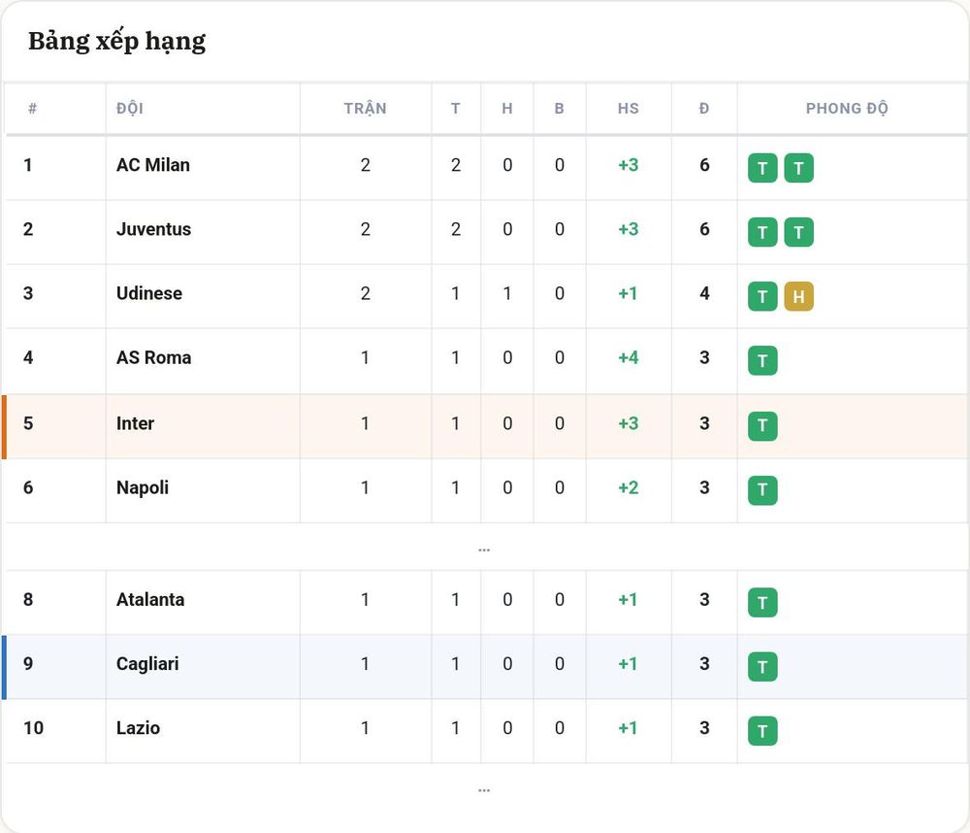Click Inter's green T form badge
Viewport: 970px width, 833px height.
pos(762,426)
